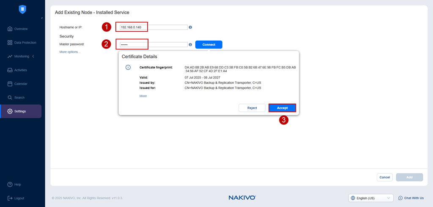Click the certificate fingerprint value
This screenshot has width=433, height=207.
[240, 69]
